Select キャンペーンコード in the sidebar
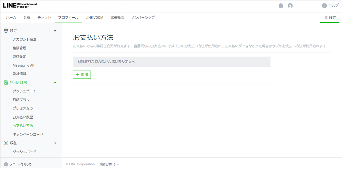Screen dimensions: 342x169 point(28,134)
